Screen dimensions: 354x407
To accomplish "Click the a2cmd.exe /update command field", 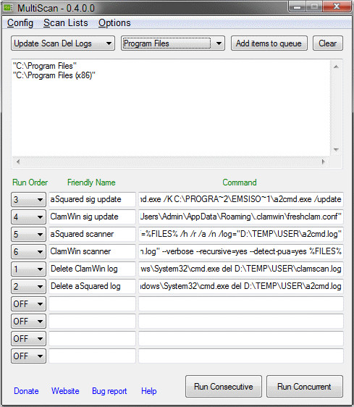I will [241, 199].
